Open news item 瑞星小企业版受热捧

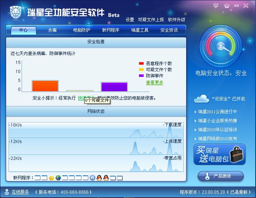[x=217, y=121]
